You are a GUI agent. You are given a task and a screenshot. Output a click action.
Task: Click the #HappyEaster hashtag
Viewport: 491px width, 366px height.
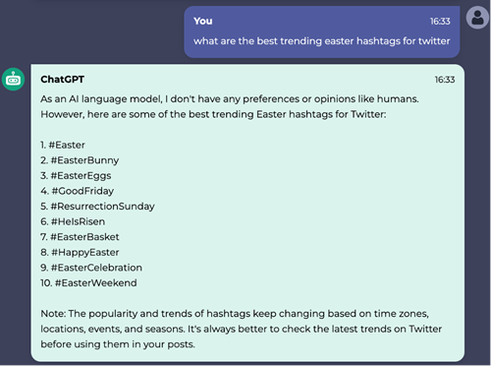tap(85, 252)
